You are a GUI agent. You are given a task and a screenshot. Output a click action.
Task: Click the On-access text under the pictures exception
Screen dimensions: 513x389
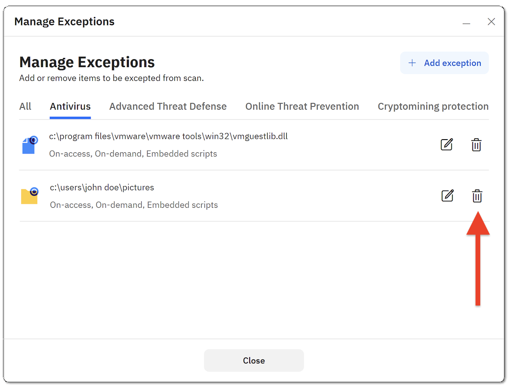pyautogui.click(x=69, y=205)
